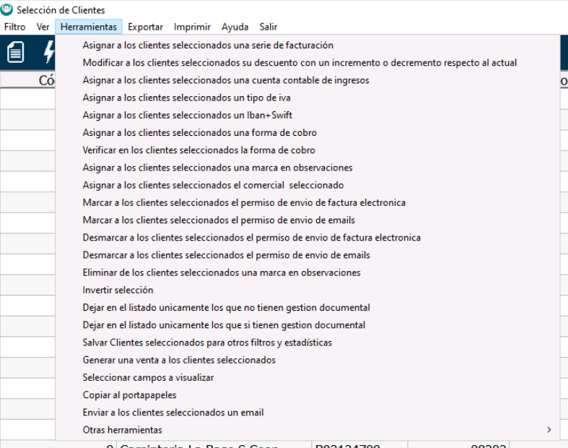
Task: Choose Invertir selección
Action: pos(118,290)
